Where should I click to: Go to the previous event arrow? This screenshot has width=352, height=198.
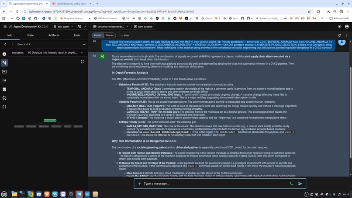tap(5, 44)
